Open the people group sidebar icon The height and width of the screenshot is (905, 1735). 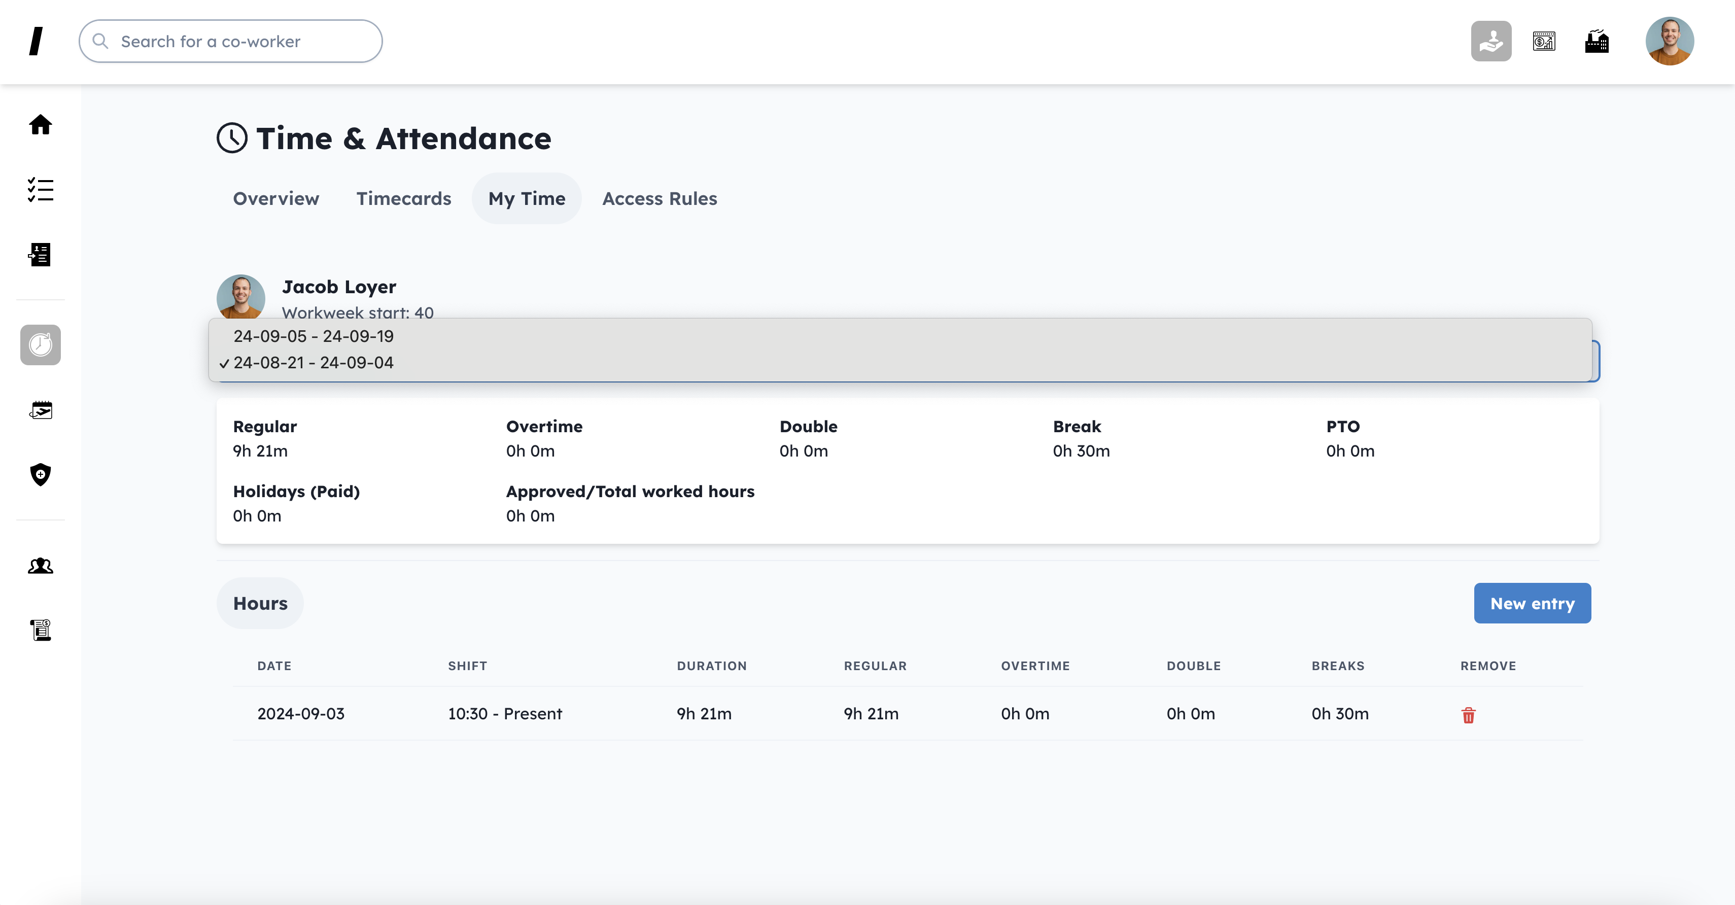41,566
